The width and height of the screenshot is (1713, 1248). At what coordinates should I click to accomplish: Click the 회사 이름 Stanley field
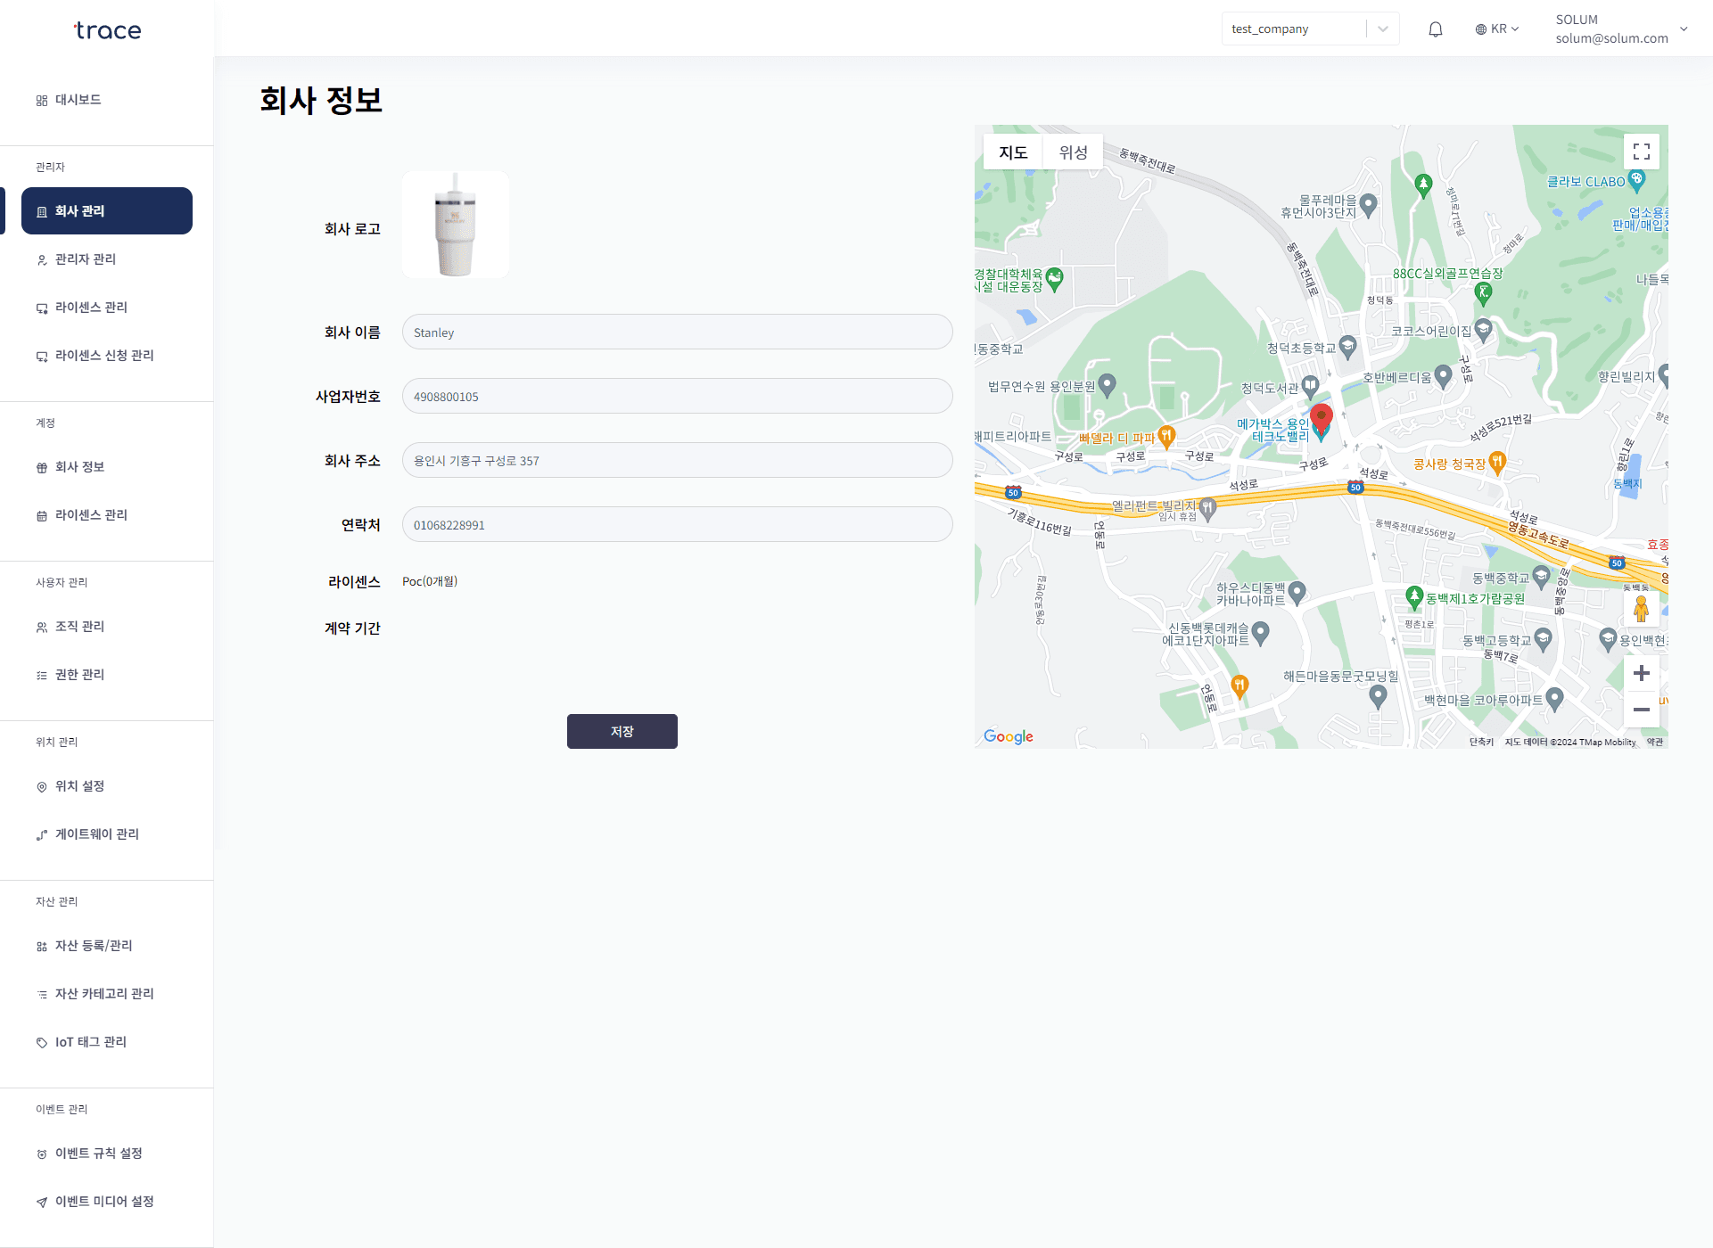click(677, 333)
